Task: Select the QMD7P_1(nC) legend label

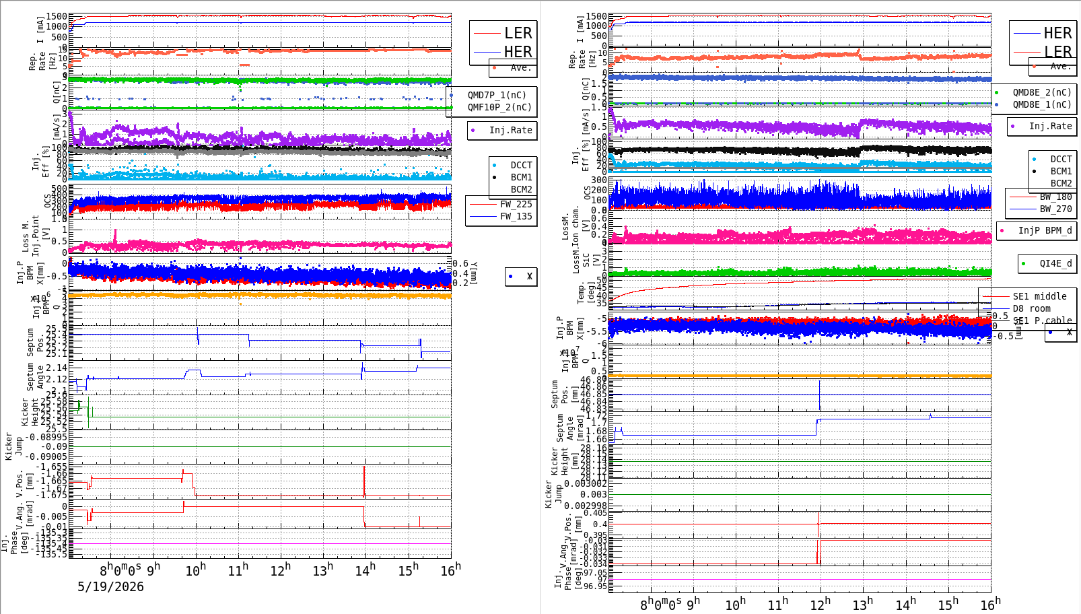Action: (x=497, y=95)
